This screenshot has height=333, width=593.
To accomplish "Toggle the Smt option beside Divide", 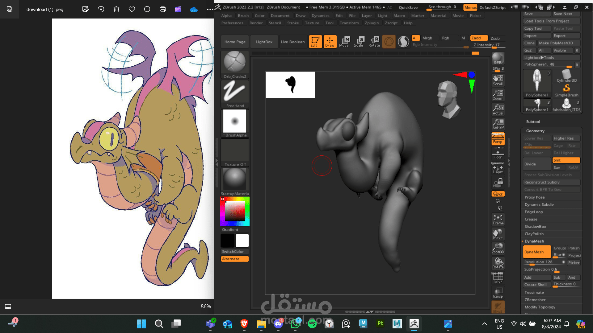I will pyautogui.click(x=566, y=160).
